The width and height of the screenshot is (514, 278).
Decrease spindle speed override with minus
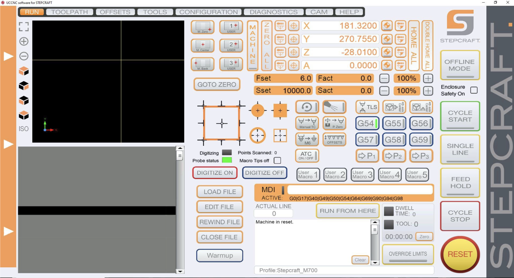tap(384, 91)
